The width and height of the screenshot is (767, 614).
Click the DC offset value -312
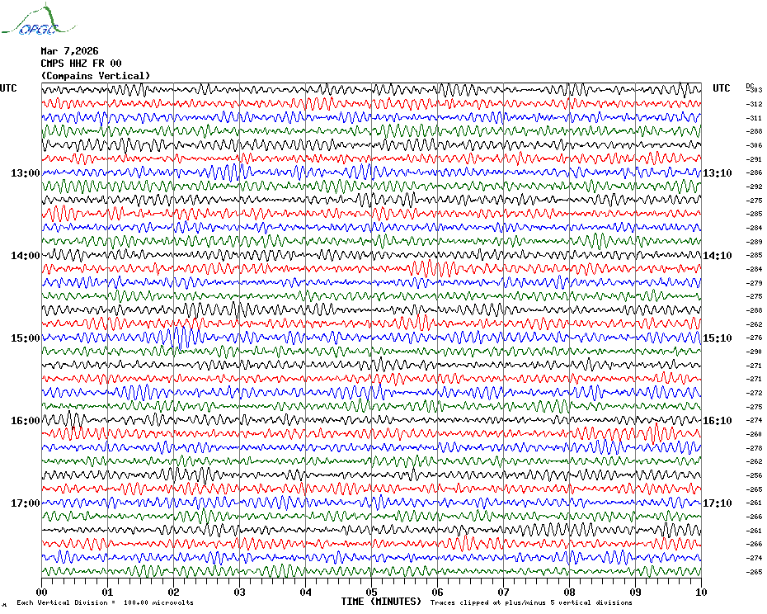[x=755, y=104]
